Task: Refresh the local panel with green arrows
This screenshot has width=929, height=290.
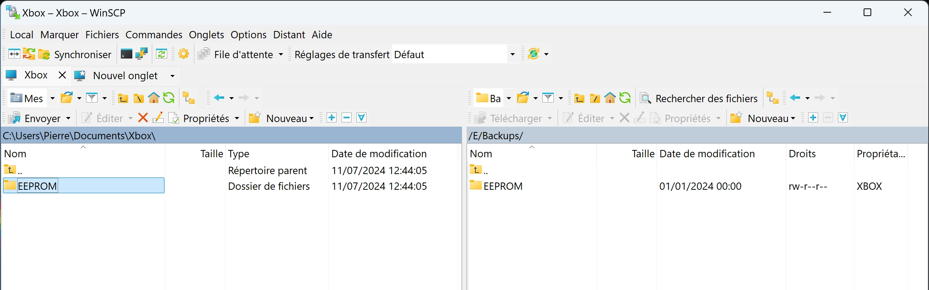Action: pos(169,98)
